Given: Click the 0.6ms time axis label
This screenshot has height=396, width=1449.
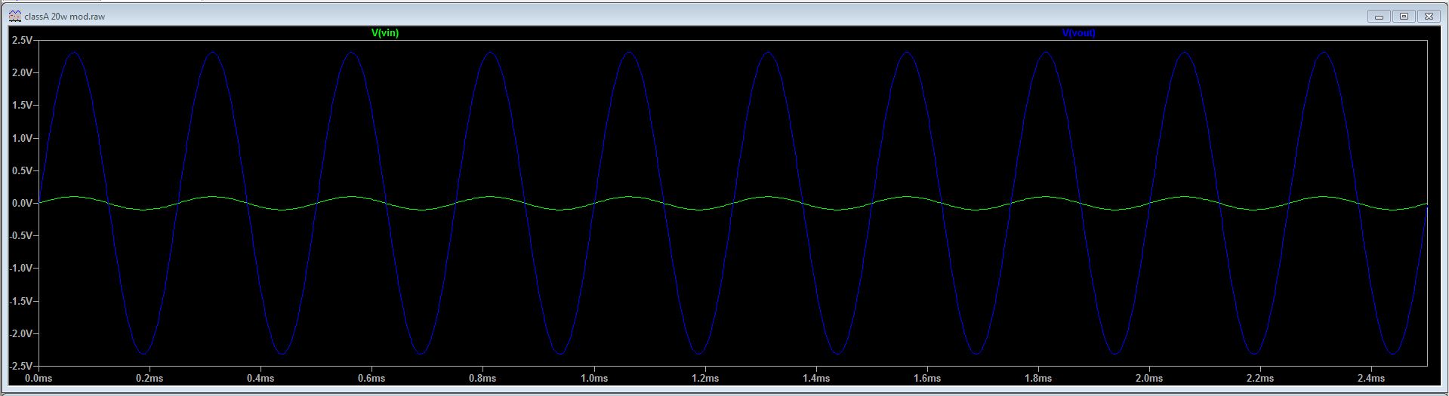Looking at the screenshot, I should [371, 378].
